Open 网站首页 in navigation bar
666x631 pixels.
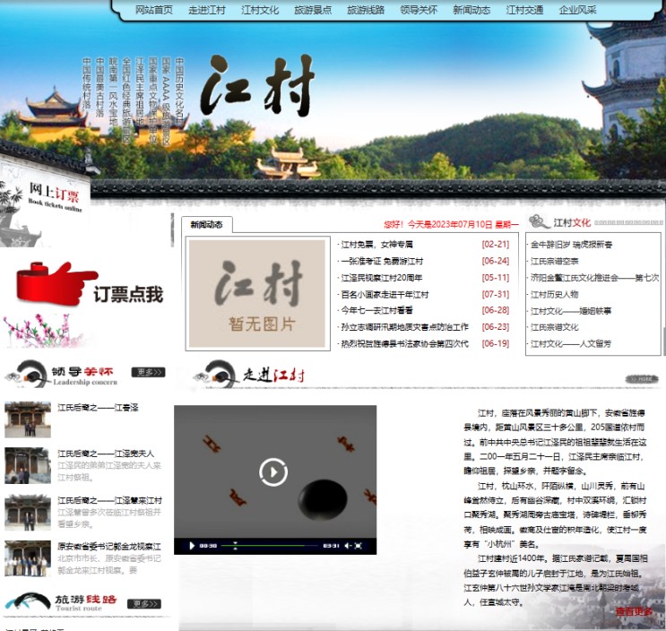click(154, 10)
